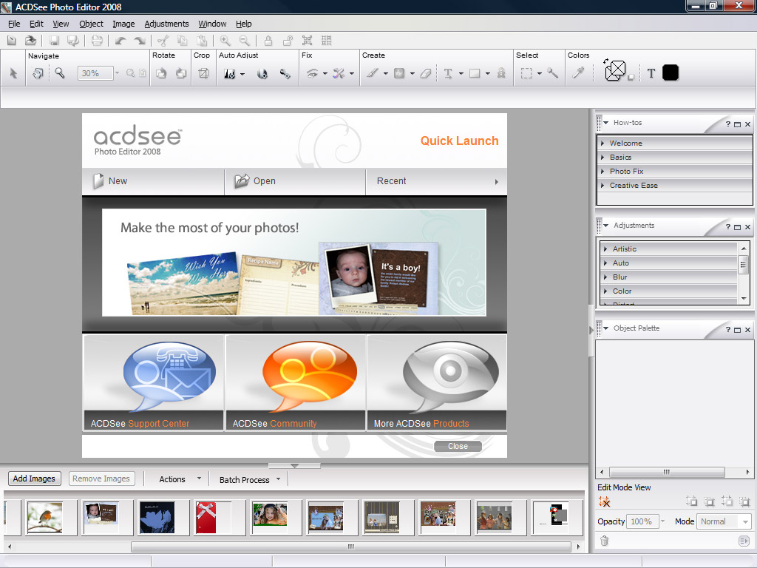Image resolution: width=757 pixels, height=568 pixels.
Task: Select the Eraser tool
Action: coord(425,73)
